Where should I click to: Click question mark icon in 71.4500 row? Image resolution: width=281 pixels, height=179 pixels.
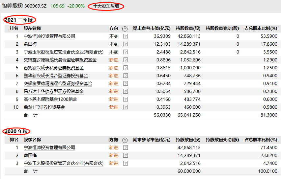tap(126, 147)
